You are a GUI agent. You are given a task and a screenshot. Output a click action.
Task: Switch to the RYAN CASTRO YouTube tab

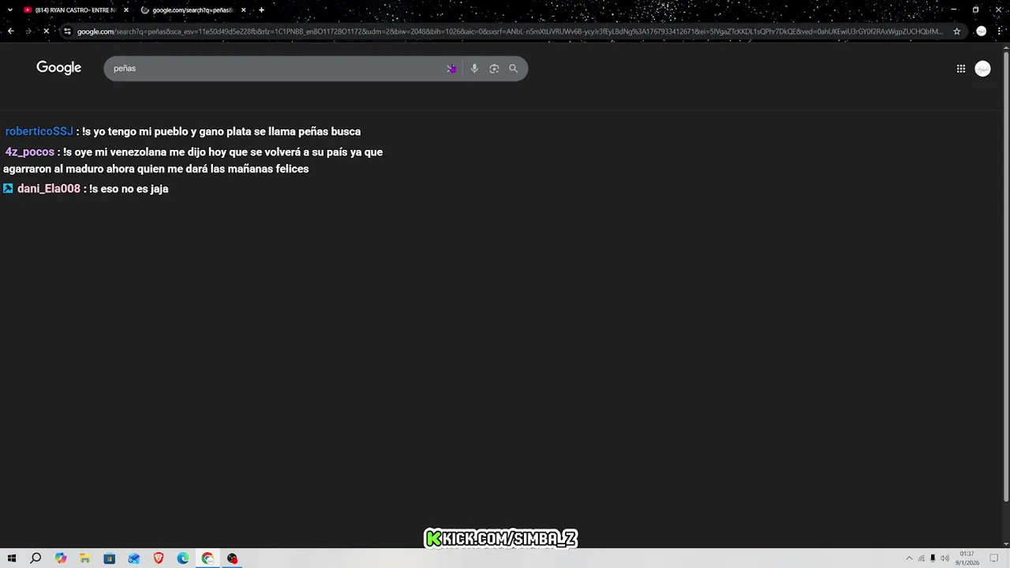click(x=74, y=10)
